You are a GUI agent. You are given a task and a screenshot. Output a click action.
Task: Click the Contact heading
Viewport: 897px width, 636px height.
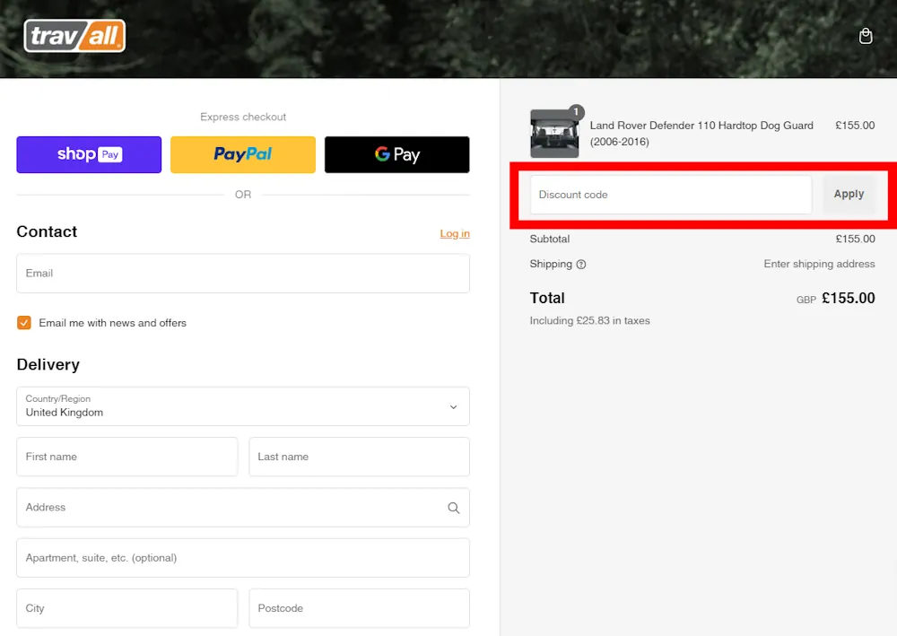pyautogui.click(x=47, y=231)
